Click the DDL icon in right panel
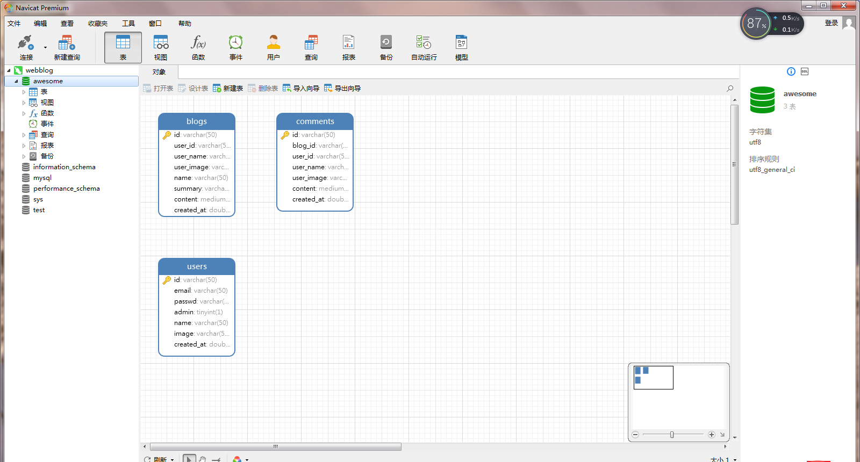Image resolution: width=860 pixels, height=462 pixels. pyautogui.click(x=805, y=71)
